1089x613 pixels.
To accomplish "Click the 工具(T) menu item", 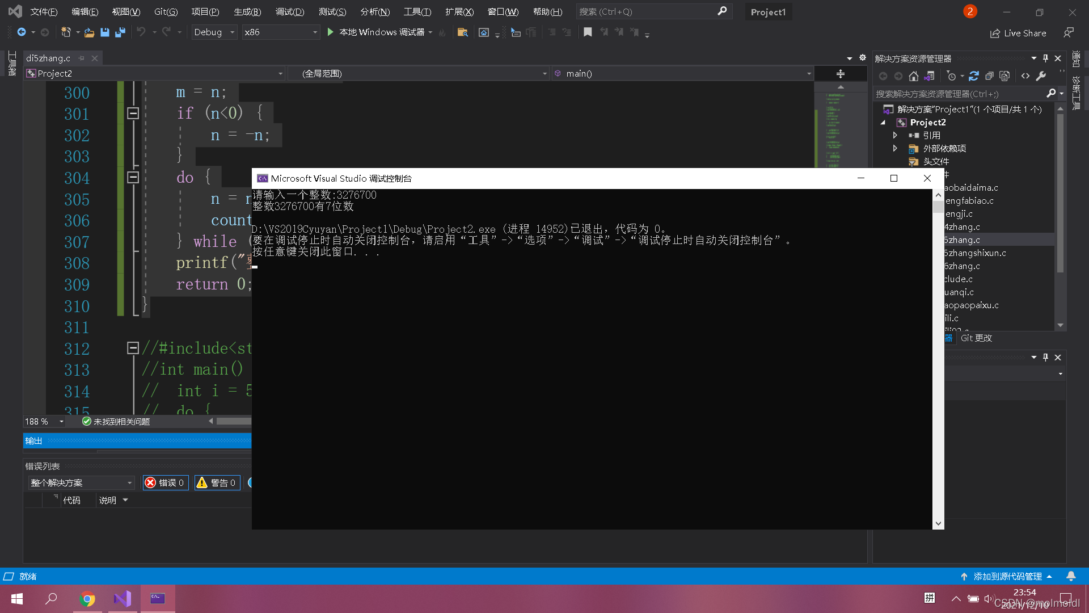I will pyautogui.click(x=416, y=11).
